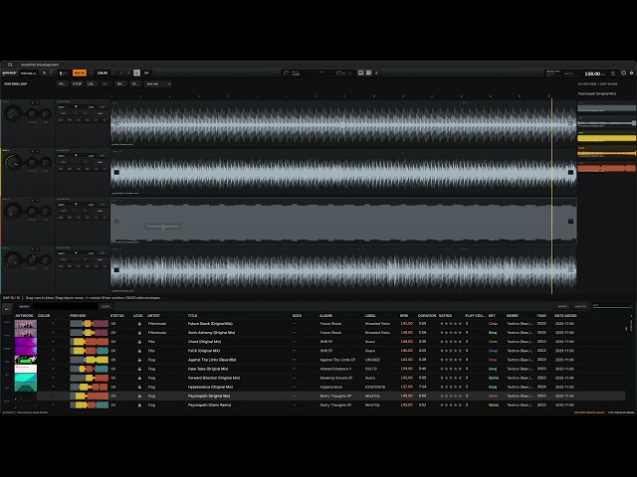Click the rating stars of Future Shock row
Image resolution: width=637 pixels, height=477 pixels.
[x=451, y=324]
